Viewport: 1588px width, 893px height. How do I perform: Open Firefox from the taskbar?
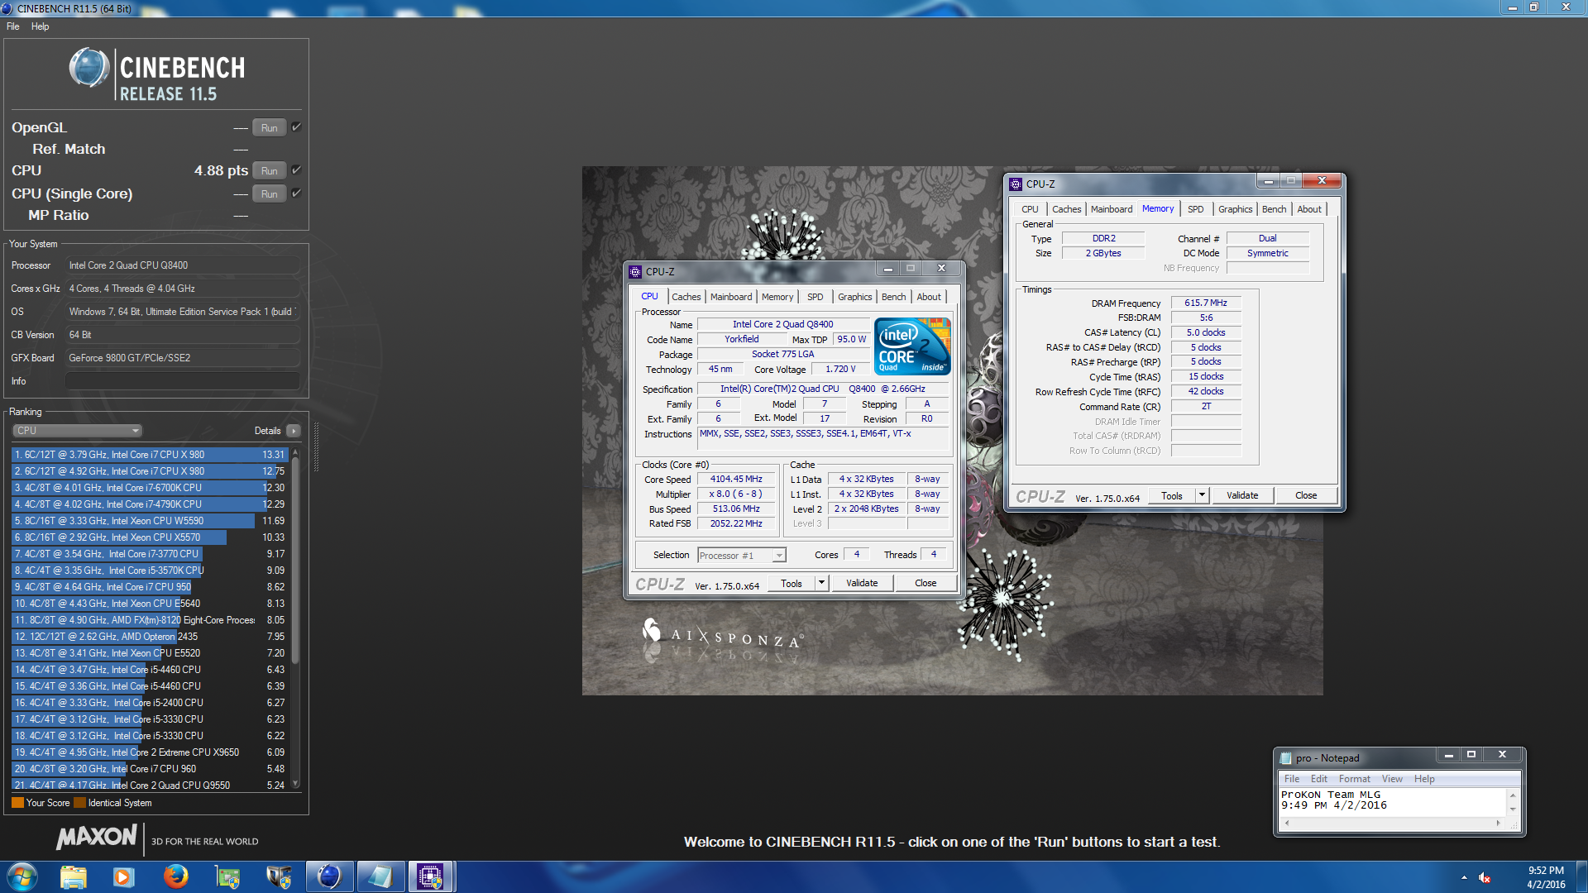(x=175, y=876)
